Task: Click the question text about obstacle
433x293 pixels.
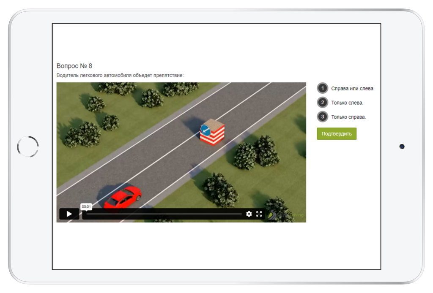Action: tap(120, 76)
